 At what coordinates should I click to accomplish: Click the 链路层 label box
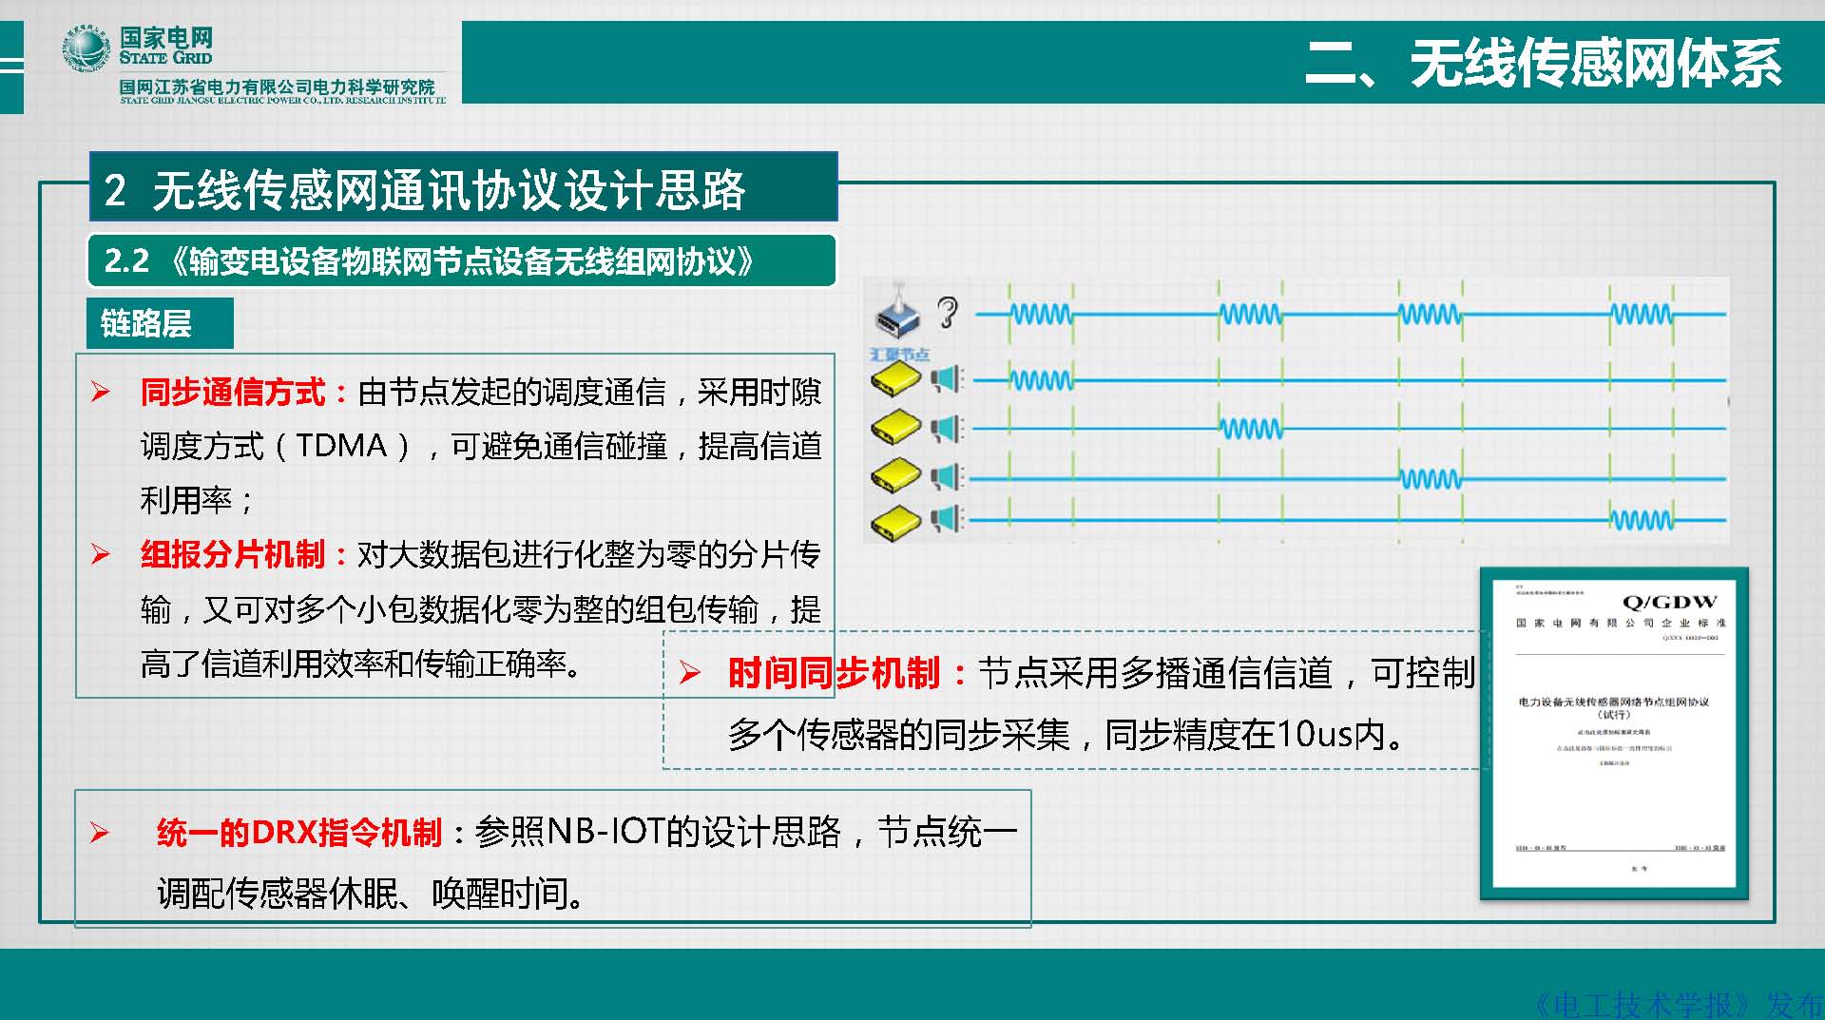click(160, 323)
